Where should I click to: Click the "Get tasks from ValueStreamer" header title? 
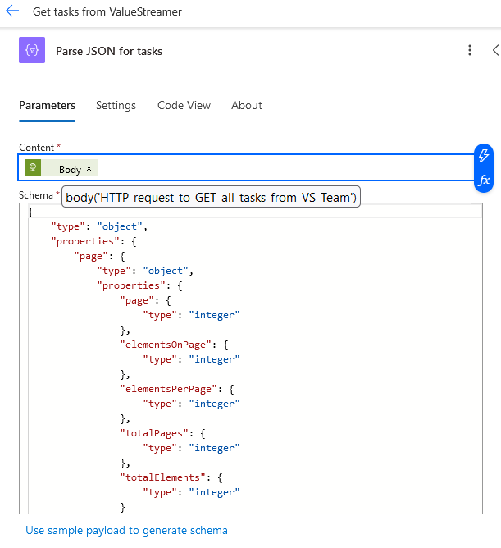click(x=107, y=12)
